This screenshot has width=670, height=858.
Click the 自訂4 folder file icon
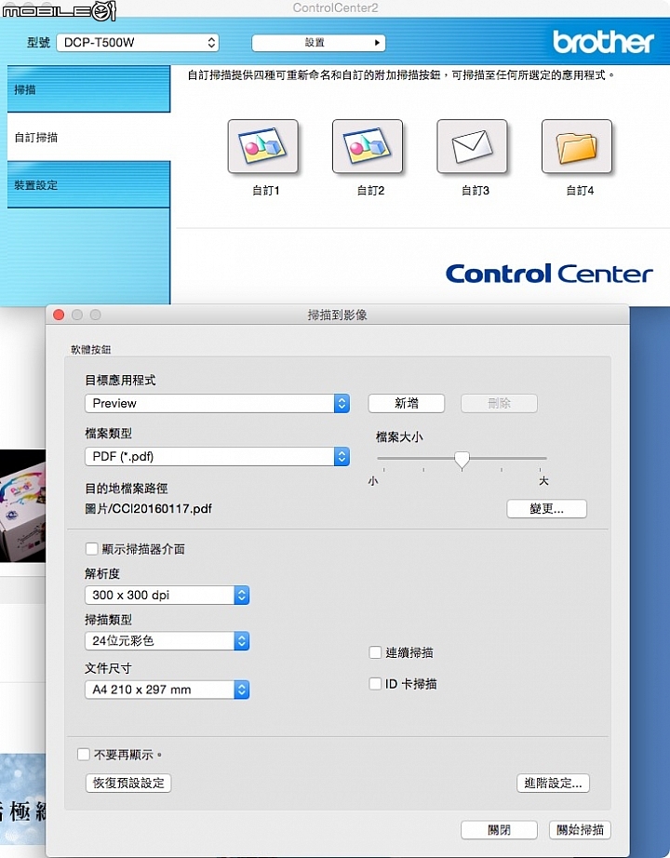click(x=576, y=146)
